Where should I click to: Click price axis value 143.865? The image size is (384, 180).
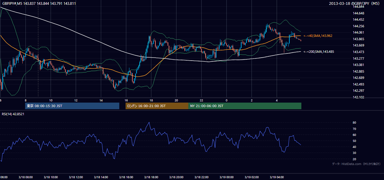[359, 39]
